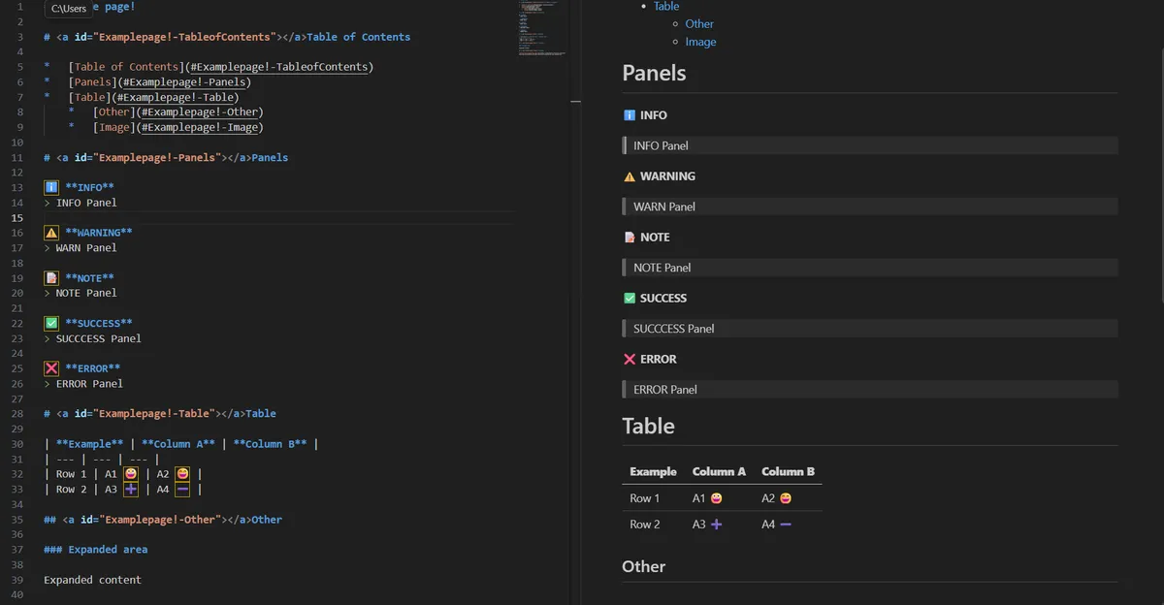This screenshot has height=605, width=1164.
Task: Open the Table link in preview contents
Action: coord(666,6)
